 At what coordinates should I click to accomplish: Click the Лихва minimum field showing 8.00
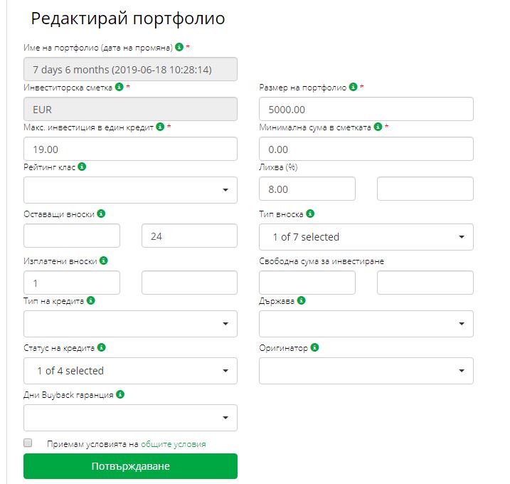coord(307,189)
